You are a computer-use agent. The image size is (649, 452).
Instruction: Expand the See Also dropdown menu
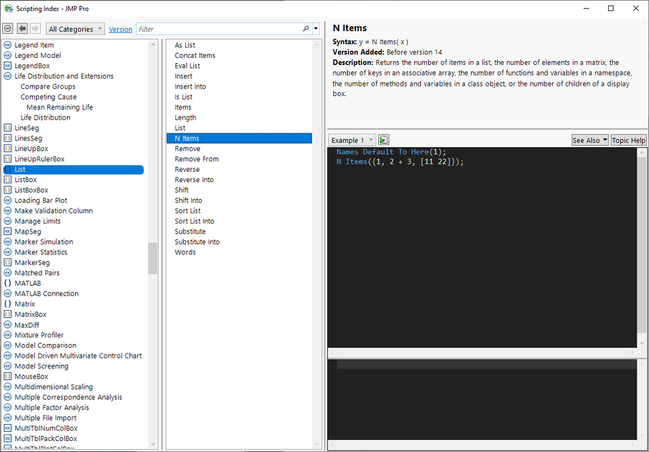pos(589,140)
